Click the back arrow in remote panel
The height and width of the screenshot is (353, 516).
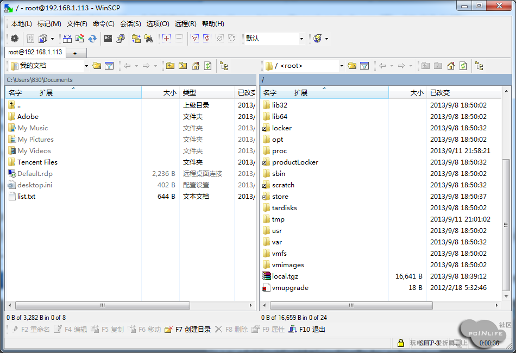click(382, 66)
